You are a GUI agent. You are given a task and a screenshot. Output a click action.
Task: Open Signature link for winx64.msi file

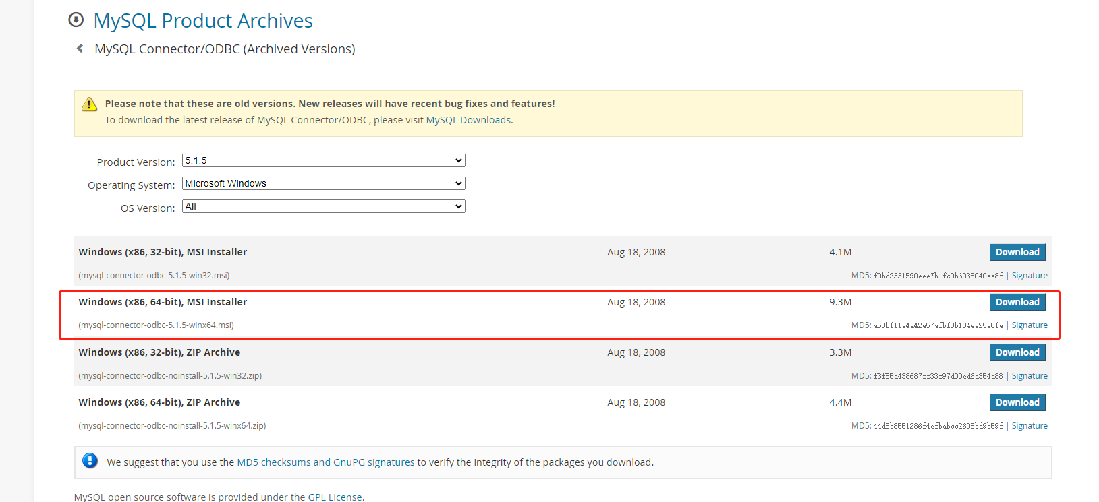pyautogui.click(x=1030, y=325)
